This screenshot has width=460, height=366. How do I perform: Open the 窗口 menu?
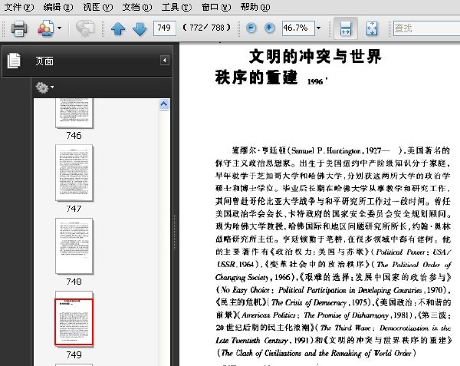pos(216,7)
